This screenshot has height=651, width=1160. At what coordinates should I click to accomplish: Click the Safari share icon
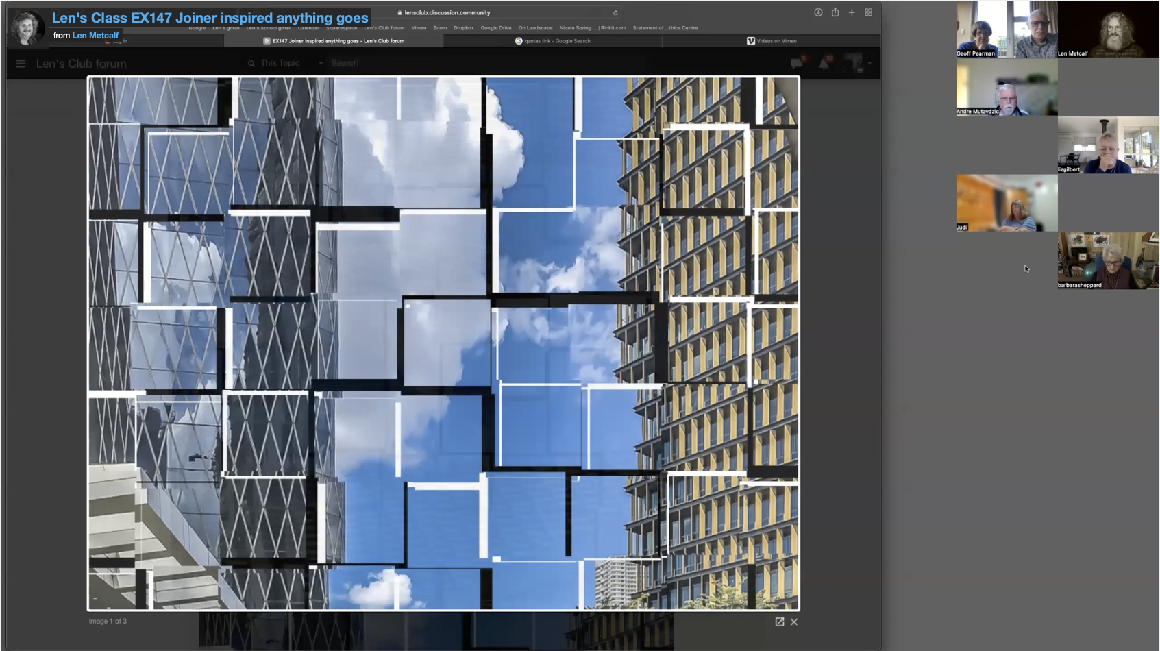pyautogui.click(x=835, y=12)
